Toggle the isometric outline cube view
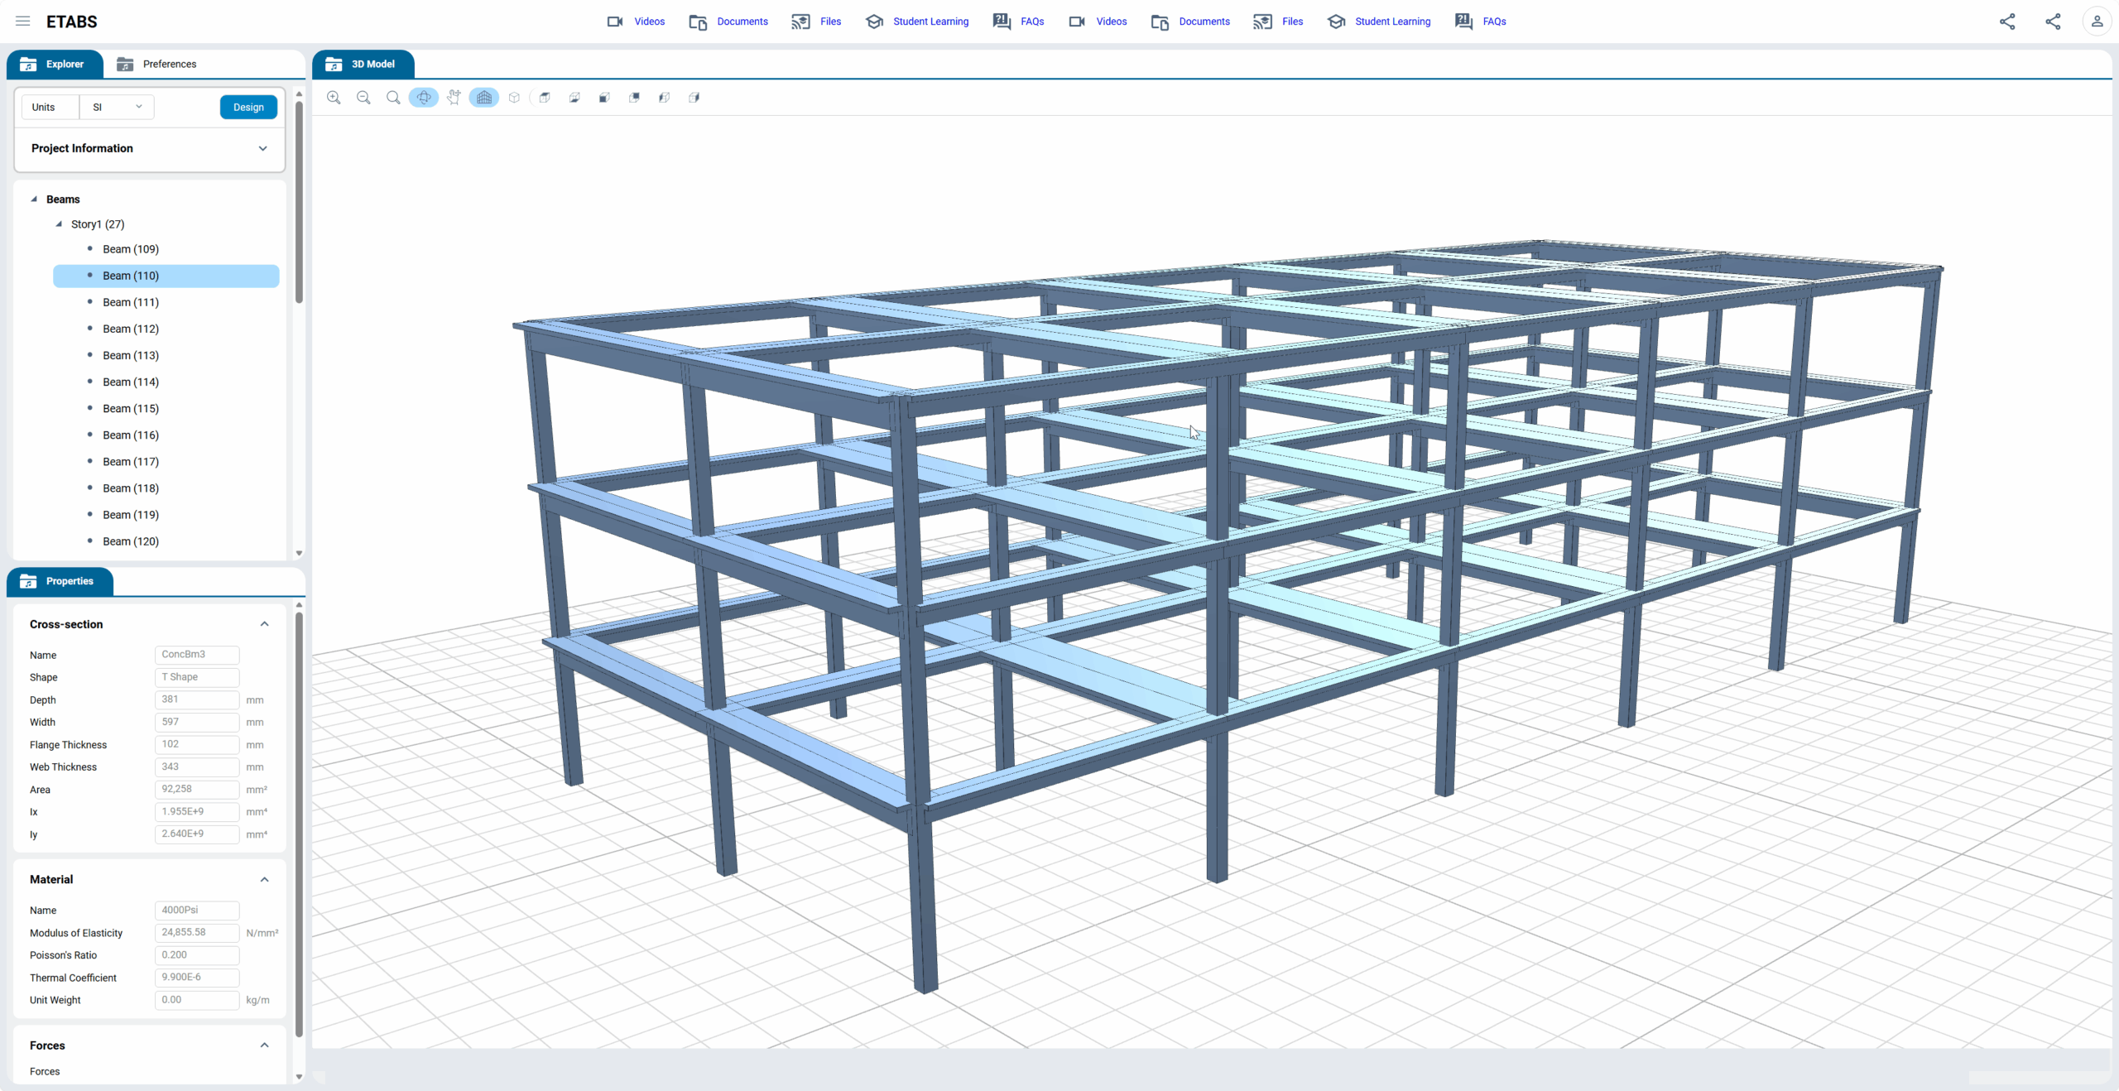 coord(514,98)
